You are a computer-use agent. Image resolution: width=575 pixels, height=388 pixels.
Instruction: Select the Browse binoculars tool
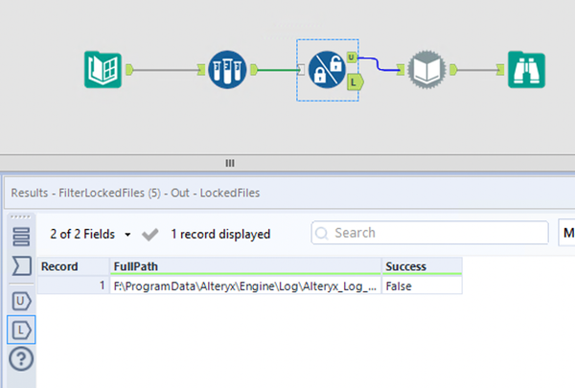tap(526, 69)
